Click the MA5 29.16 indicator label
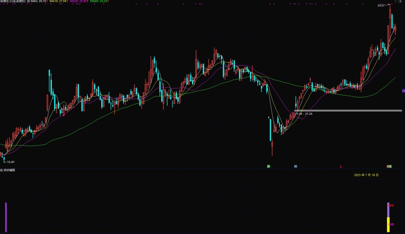The image size is (405, 234). (39, 1)
